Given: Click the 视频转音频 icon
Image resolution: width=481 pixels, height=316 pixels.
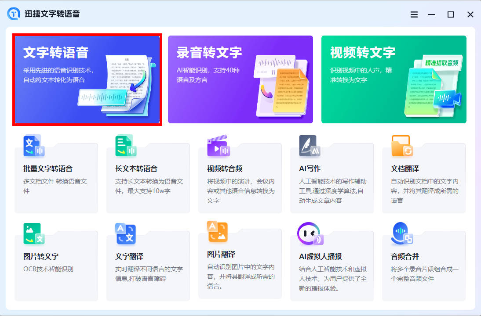Looking at the screenshot, I should tap(219, 146).
